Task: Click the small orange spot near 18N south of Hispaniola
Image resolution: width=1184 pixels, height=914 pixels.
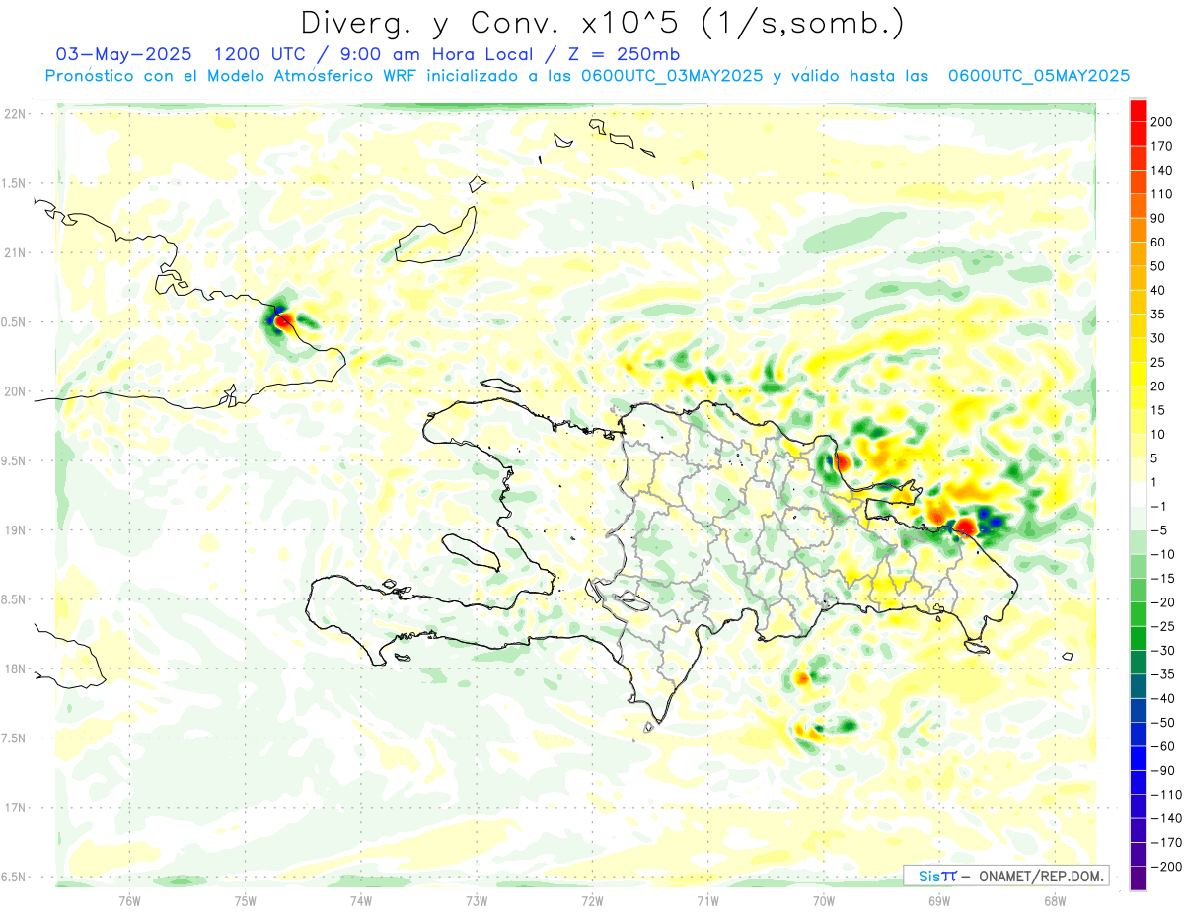Action: (802, 677)
